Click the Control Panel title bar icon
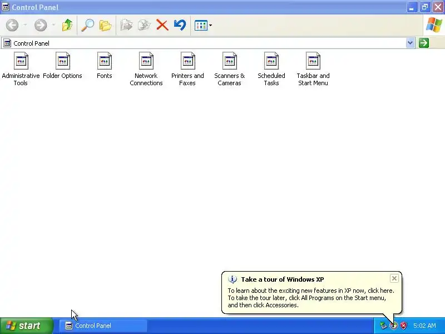The height and width of the screenshot is (334, 445). click(6, 7)
